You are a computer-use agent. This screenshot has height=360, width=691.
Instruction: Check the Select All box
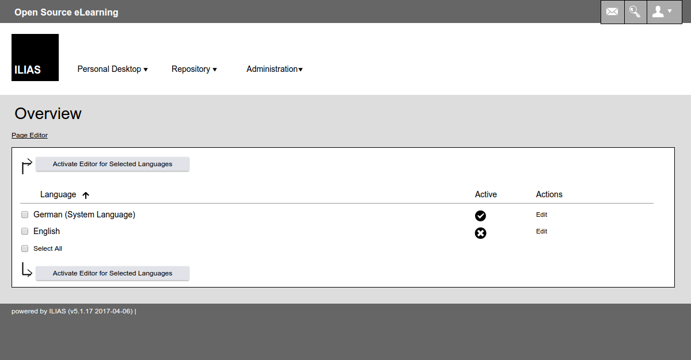click(x=25, y=248)
